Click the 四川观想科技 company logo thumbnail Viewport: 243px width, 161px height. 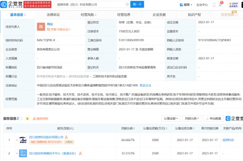23,140
